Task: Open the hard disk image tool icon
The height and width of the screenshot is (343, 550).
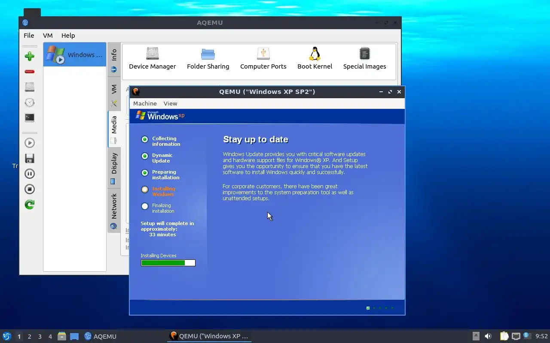Action: [x=30, y=87]
